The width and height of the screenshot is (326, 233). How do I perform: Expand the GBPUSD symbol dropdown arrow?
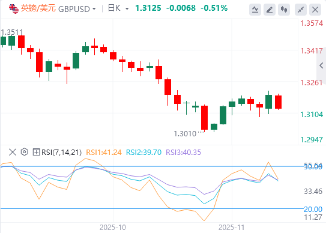pyautogui.click(x=94, y=9)
